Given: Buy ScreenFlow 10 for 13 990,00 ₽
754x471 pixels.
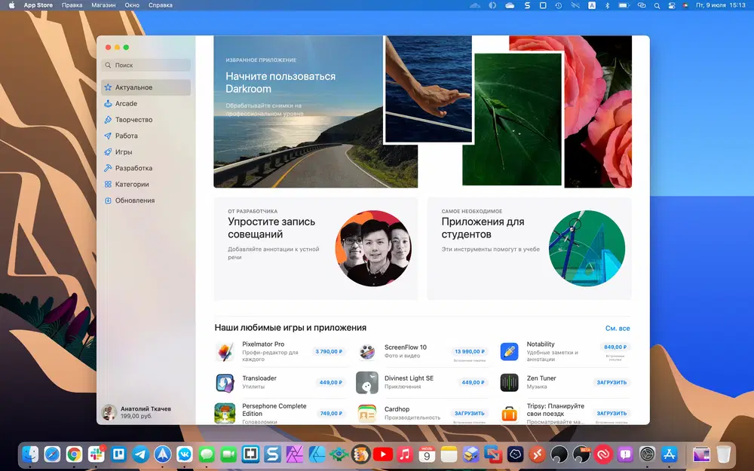Looking at the screenshot, I should point(470,351).
